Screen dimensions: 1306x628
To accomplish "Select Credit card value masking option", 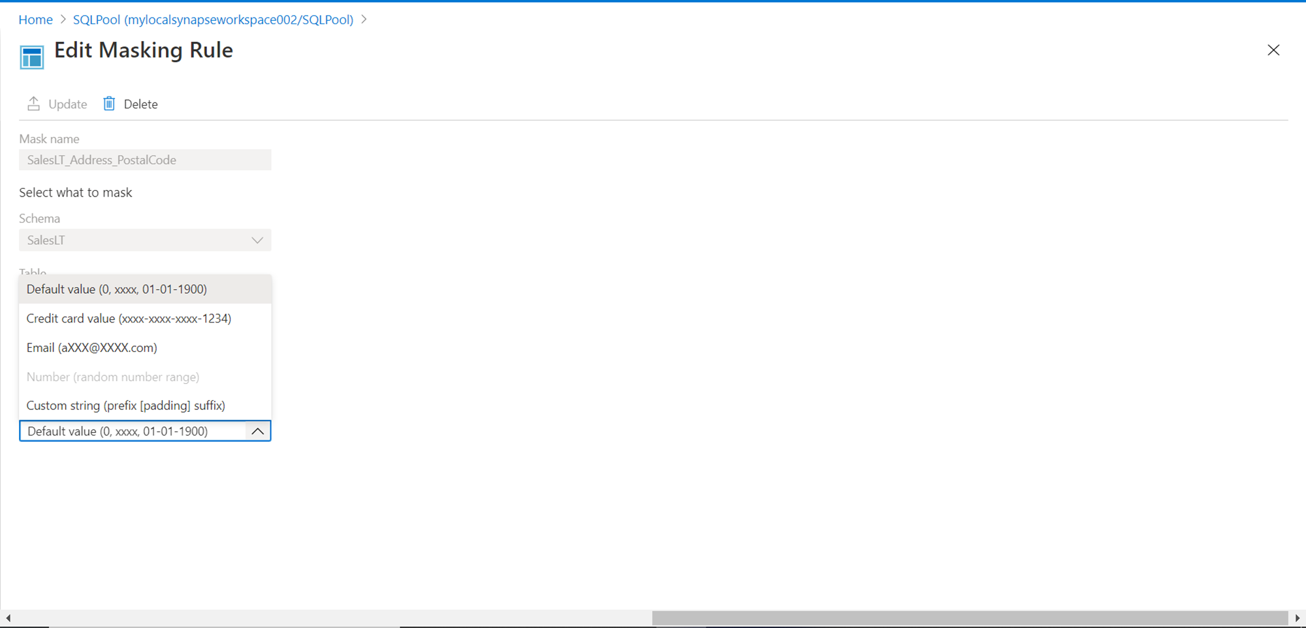I will click(x=145, y=319).
